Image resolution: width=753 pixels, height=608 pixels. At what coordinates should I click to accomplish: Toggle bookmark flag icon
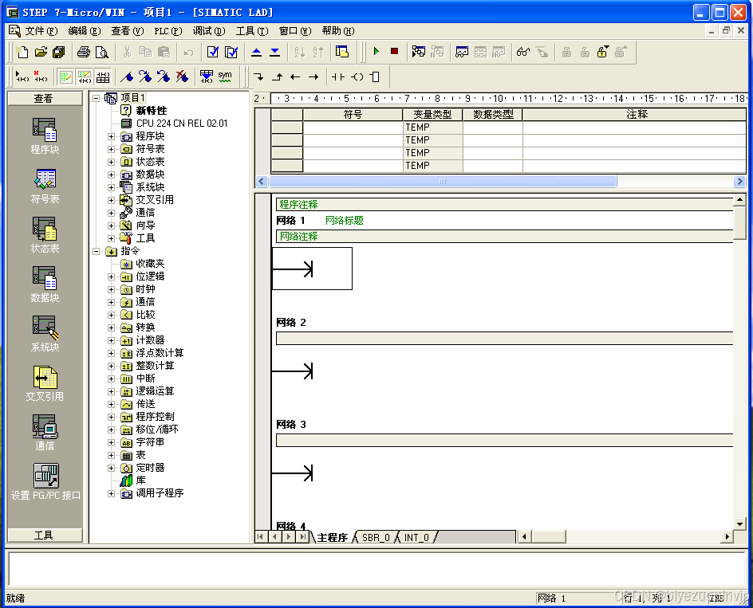(x=127, y=76)
